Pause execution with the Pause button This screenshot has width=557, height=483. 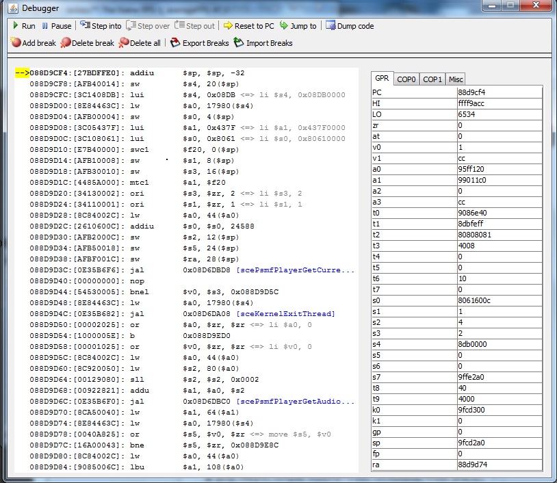click(55, 26)
